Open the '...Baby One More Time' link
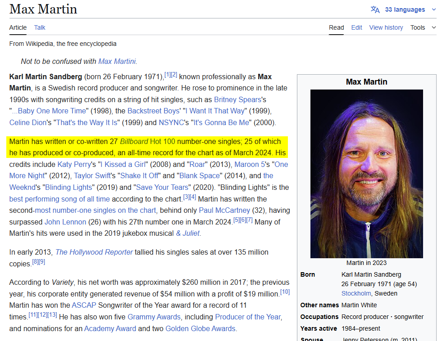 (x=49, y=111)
